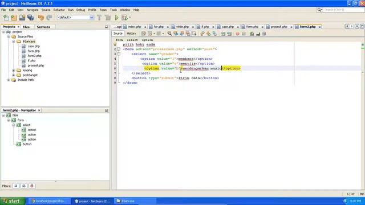Switch to the Files tab
Image resolution: width=365 pixels, height=205 pixels.
point(26,27)
